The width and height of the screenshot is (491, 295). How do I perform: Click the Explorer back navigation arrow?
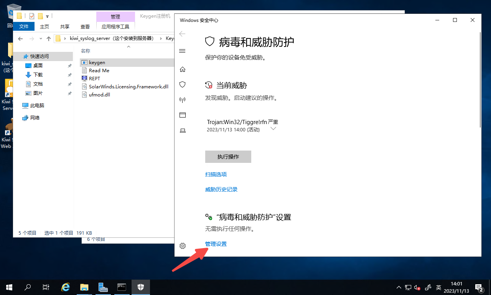coord(20,38)
